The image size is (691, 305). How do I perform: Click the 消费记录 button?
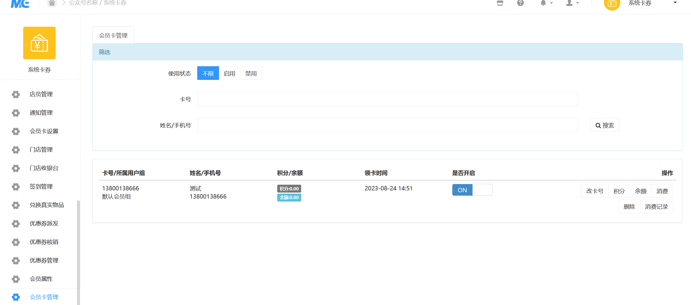[656, 207]
